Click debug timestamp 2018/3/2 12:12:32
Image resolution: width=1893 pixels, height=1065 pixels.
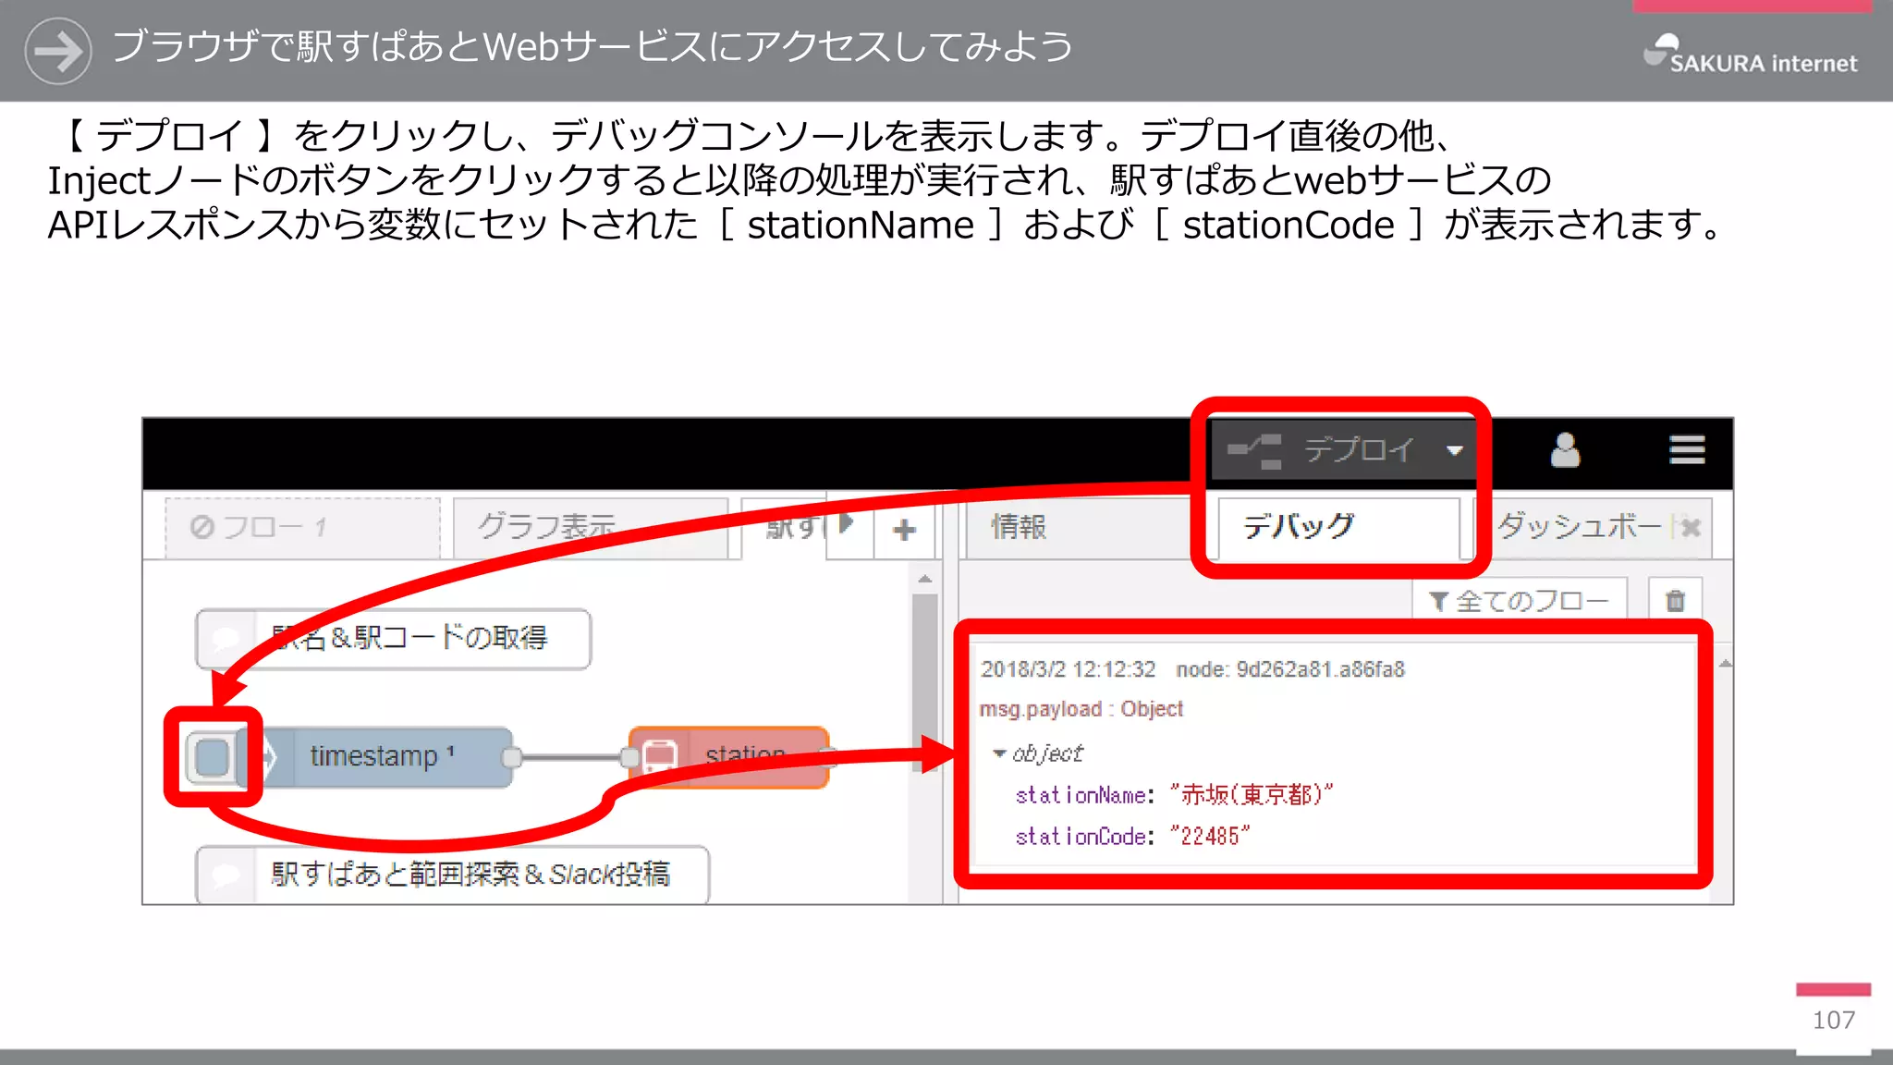click(1068, 669)
